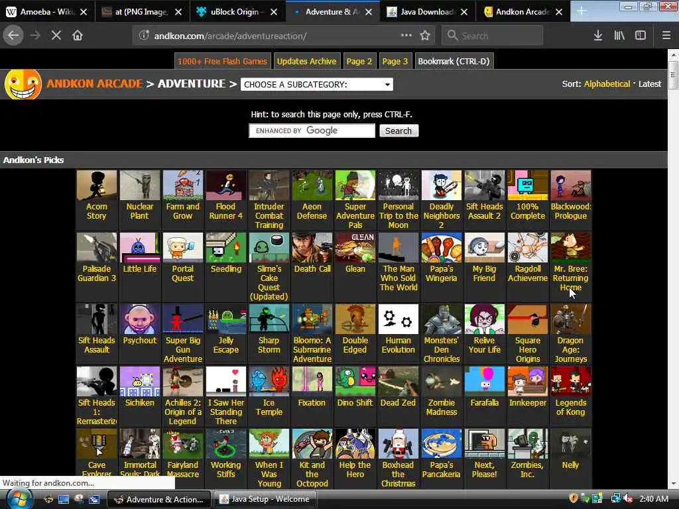The width and height of the screenshot is (679, 509).
Task: Click the ADVENTURE breadcrumb link
Action: click(192, 84)
